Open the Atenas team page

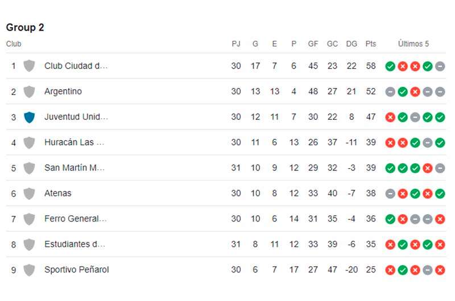(x=58, y=194)
